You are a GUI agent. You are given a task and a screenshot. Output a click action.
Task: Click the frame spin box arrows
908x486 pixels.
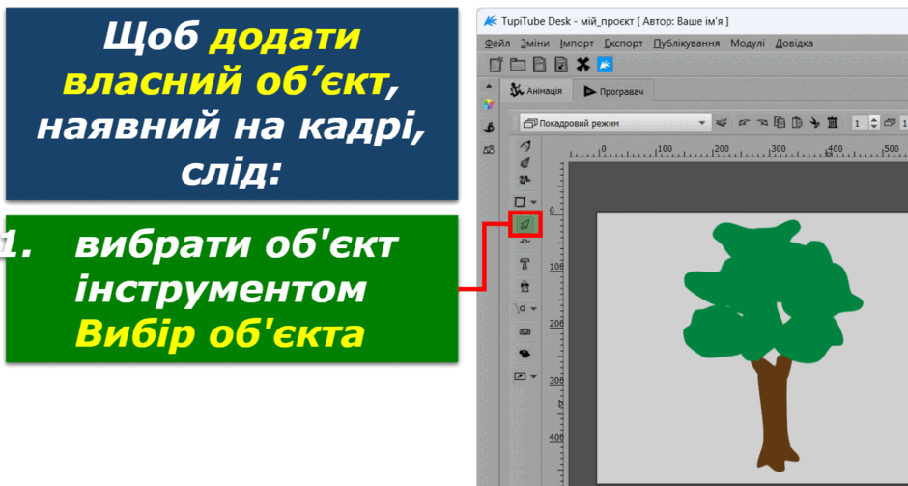click(x=874, y=123)
